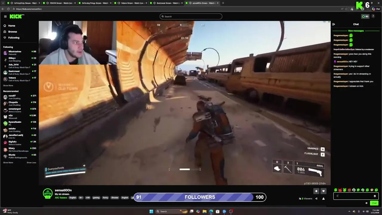Send message with green Chat button
This screenshot has width=382, height=215.
tap(374, 203)
